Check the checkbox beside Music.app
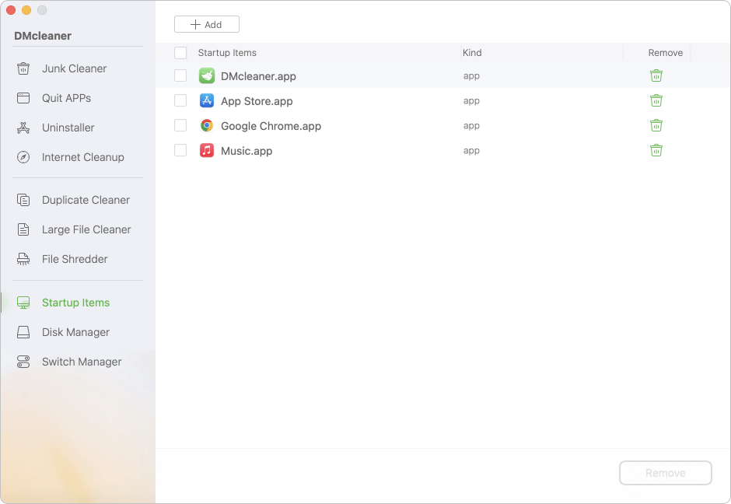The width and height of the screenshot is (731, 504). click(180, 150)
